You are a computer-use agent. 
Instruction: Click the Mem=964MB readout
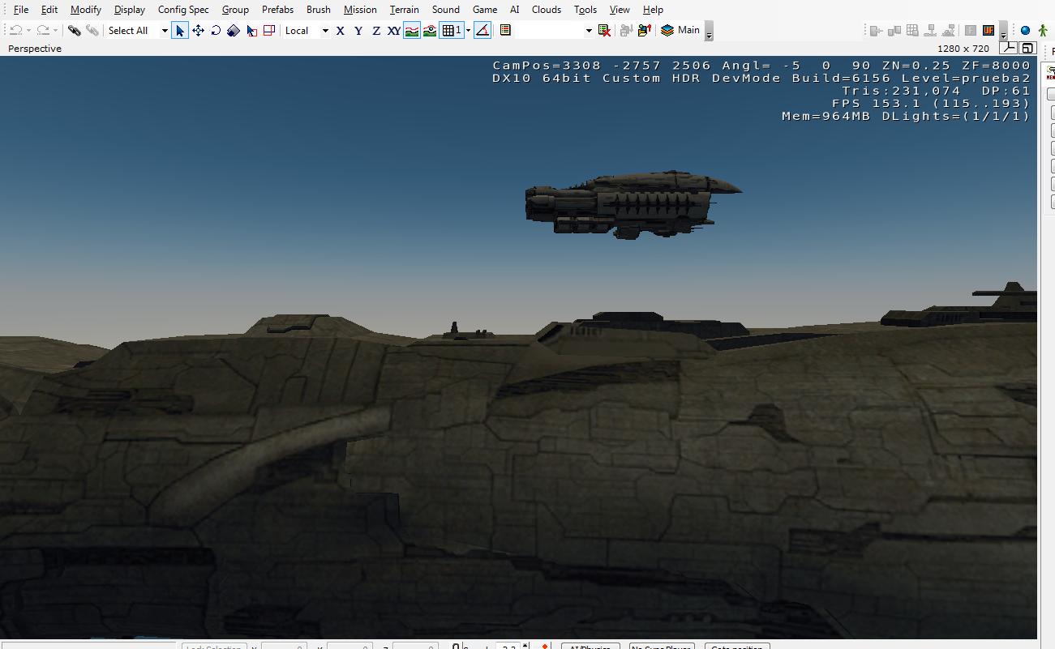click(826, 117)
